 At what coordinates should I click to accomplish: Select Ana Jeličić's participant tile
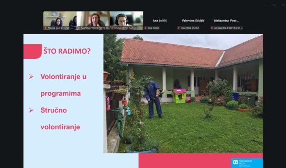tap(160, 21)
